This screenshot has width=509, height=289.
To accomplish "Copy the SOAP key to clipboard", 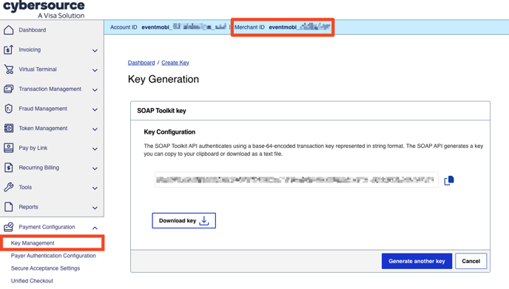I will coord(449,180).
